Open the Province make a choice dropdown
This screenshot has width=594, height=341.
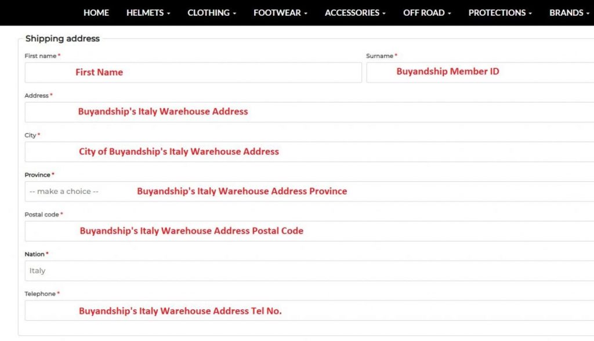309,192
